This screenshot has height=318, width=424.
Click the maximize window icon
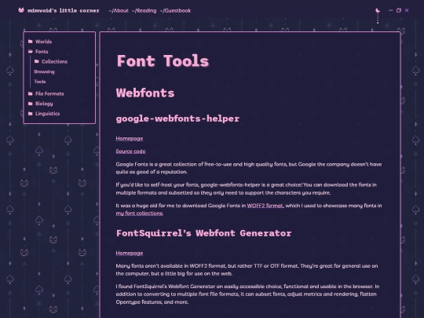pyautogui.click(x=399, y=10)
